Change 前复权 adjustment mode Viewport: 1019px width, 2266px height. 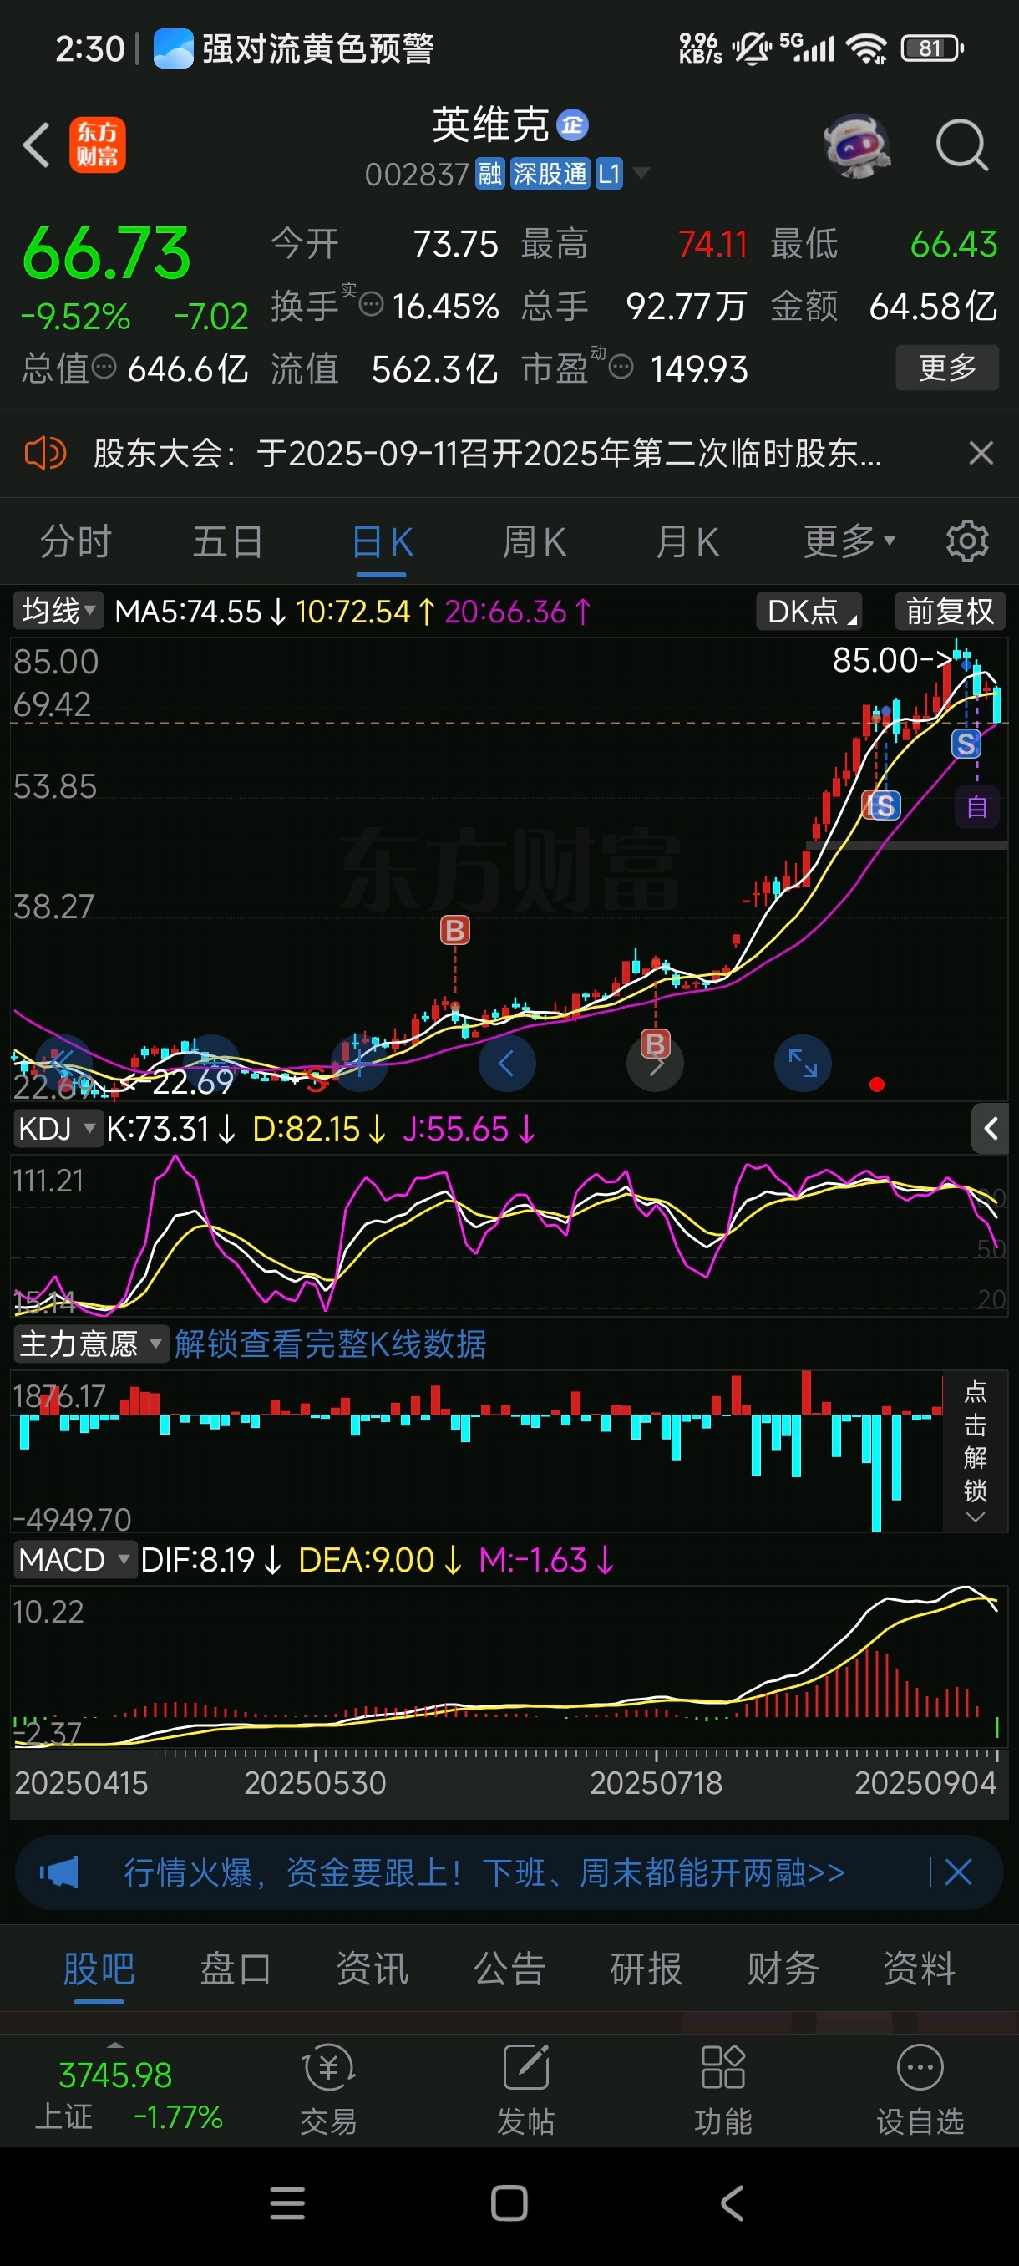point(950,611)
